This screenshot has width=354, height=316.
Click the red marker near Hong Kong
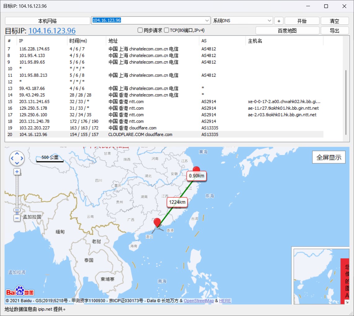[157, 223]
